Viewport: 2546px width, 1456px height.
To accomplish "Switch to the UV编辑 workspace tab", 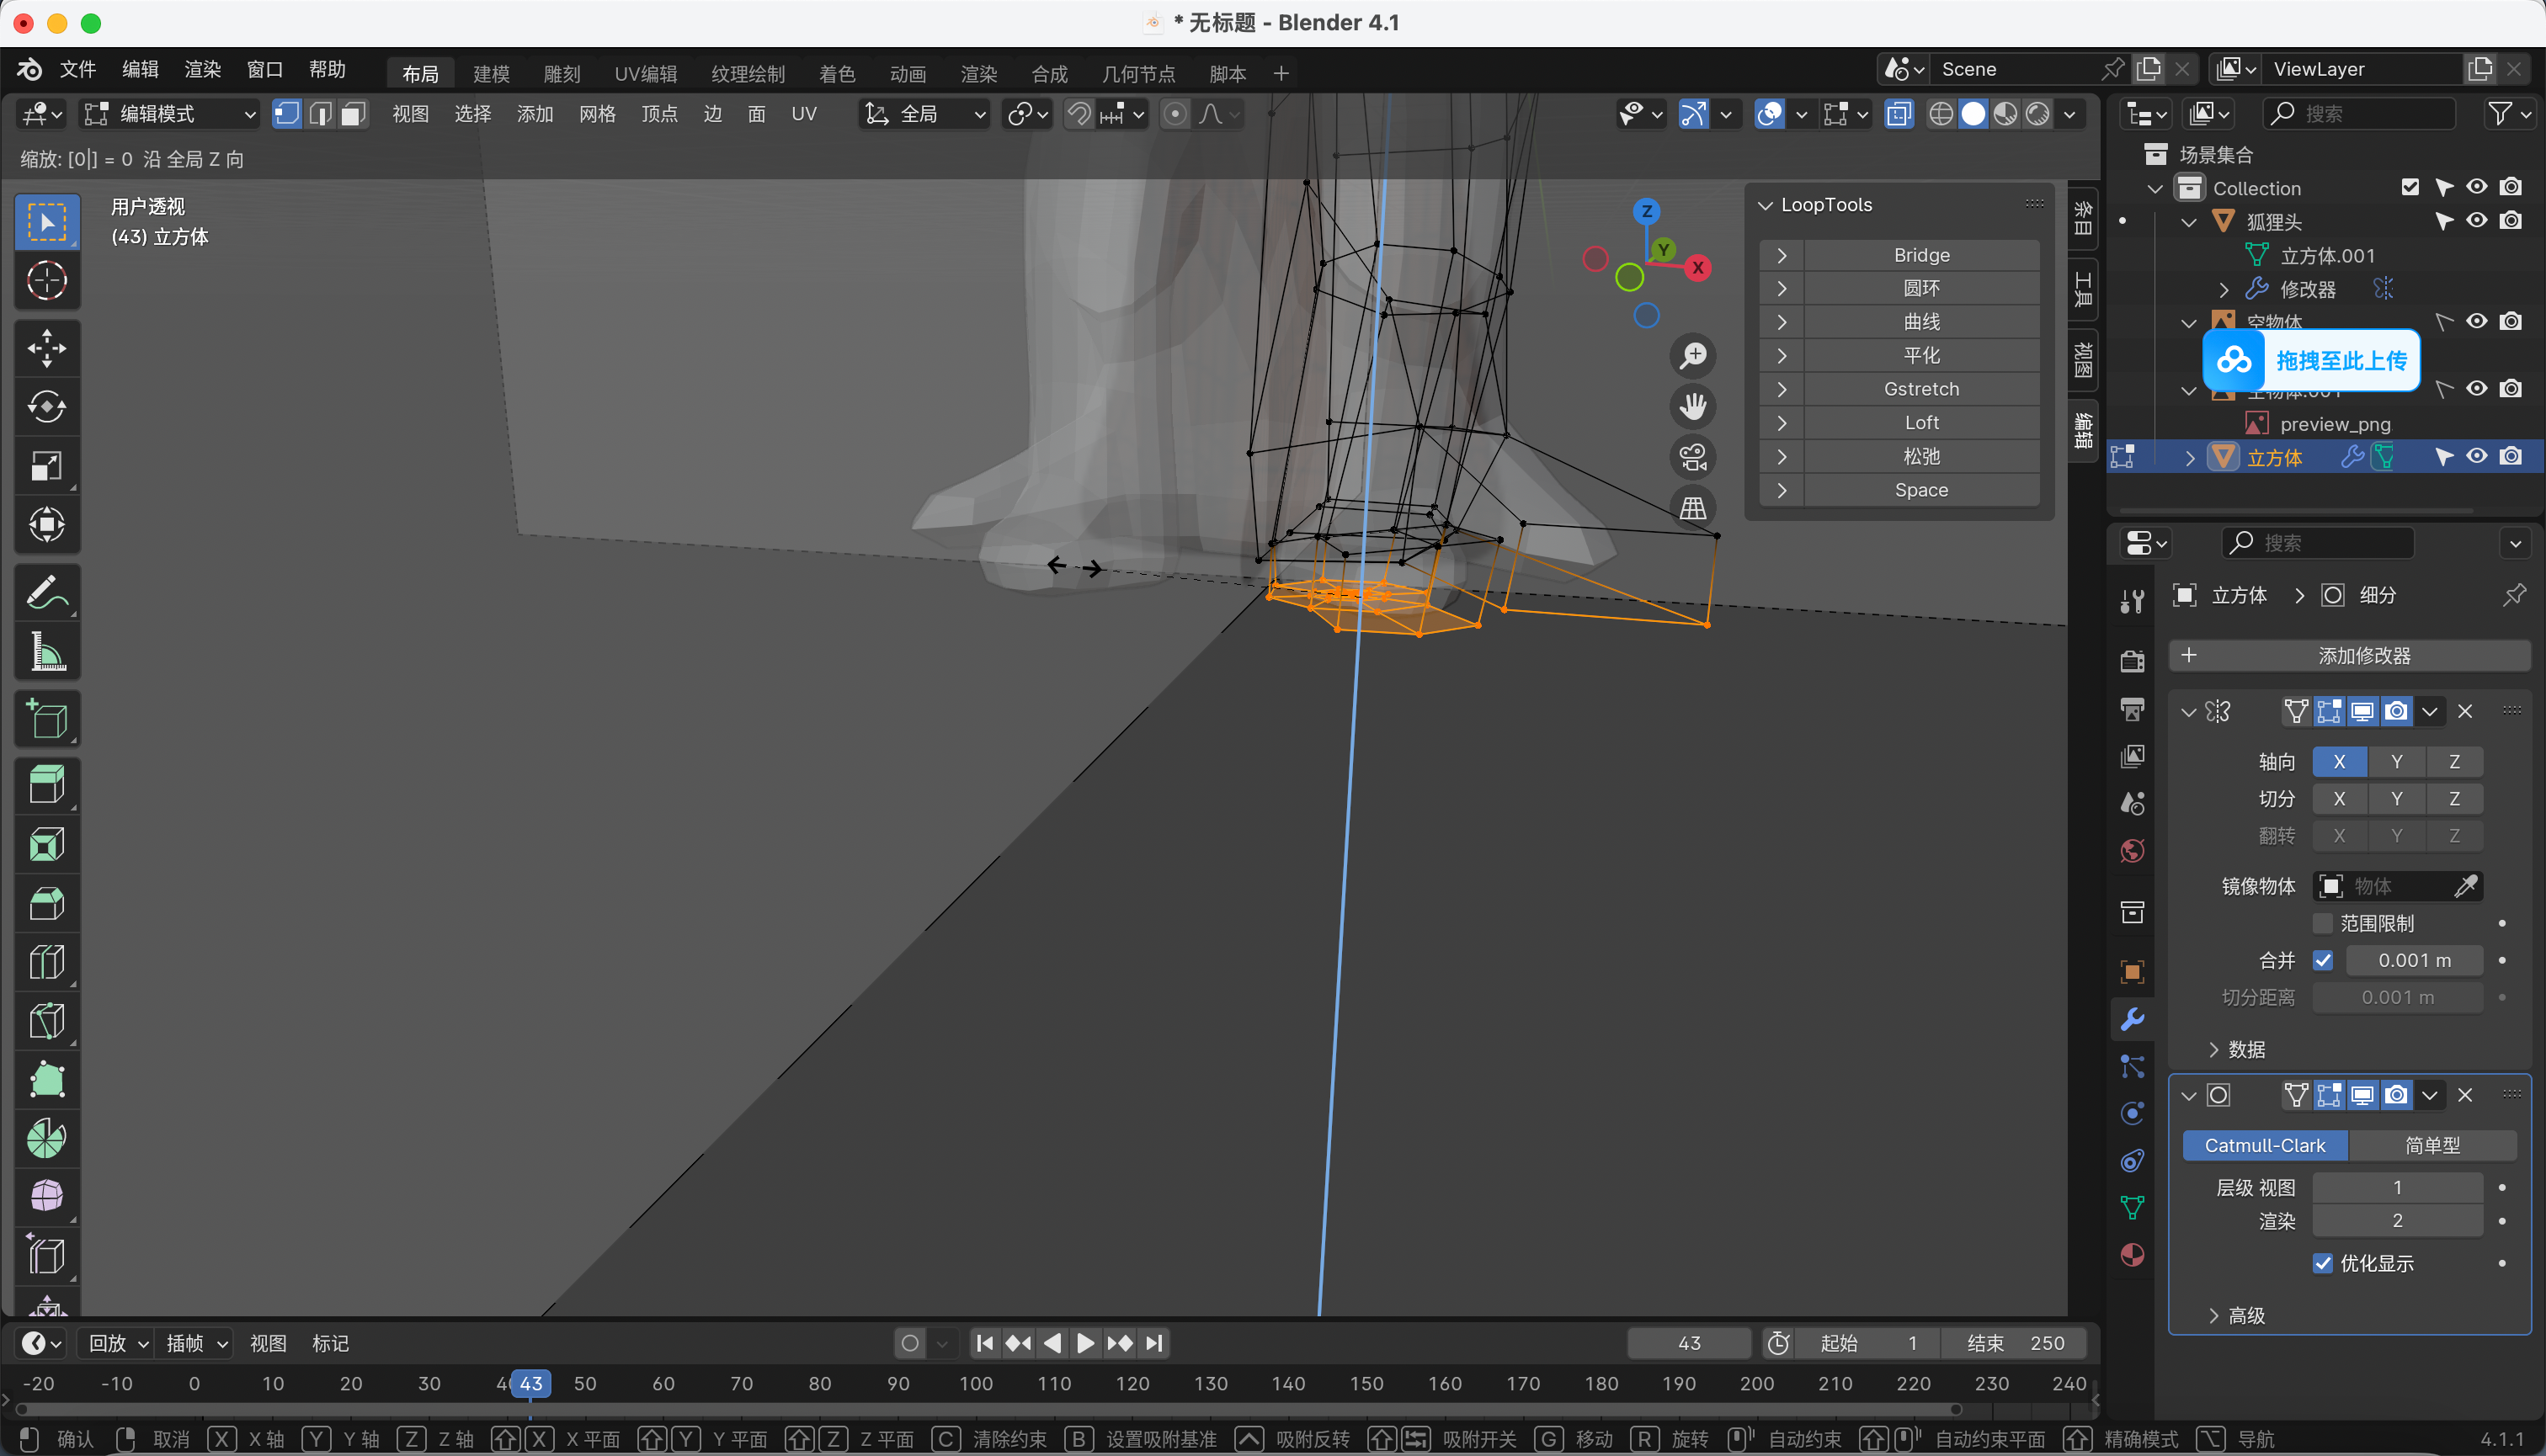I will 645,74.
